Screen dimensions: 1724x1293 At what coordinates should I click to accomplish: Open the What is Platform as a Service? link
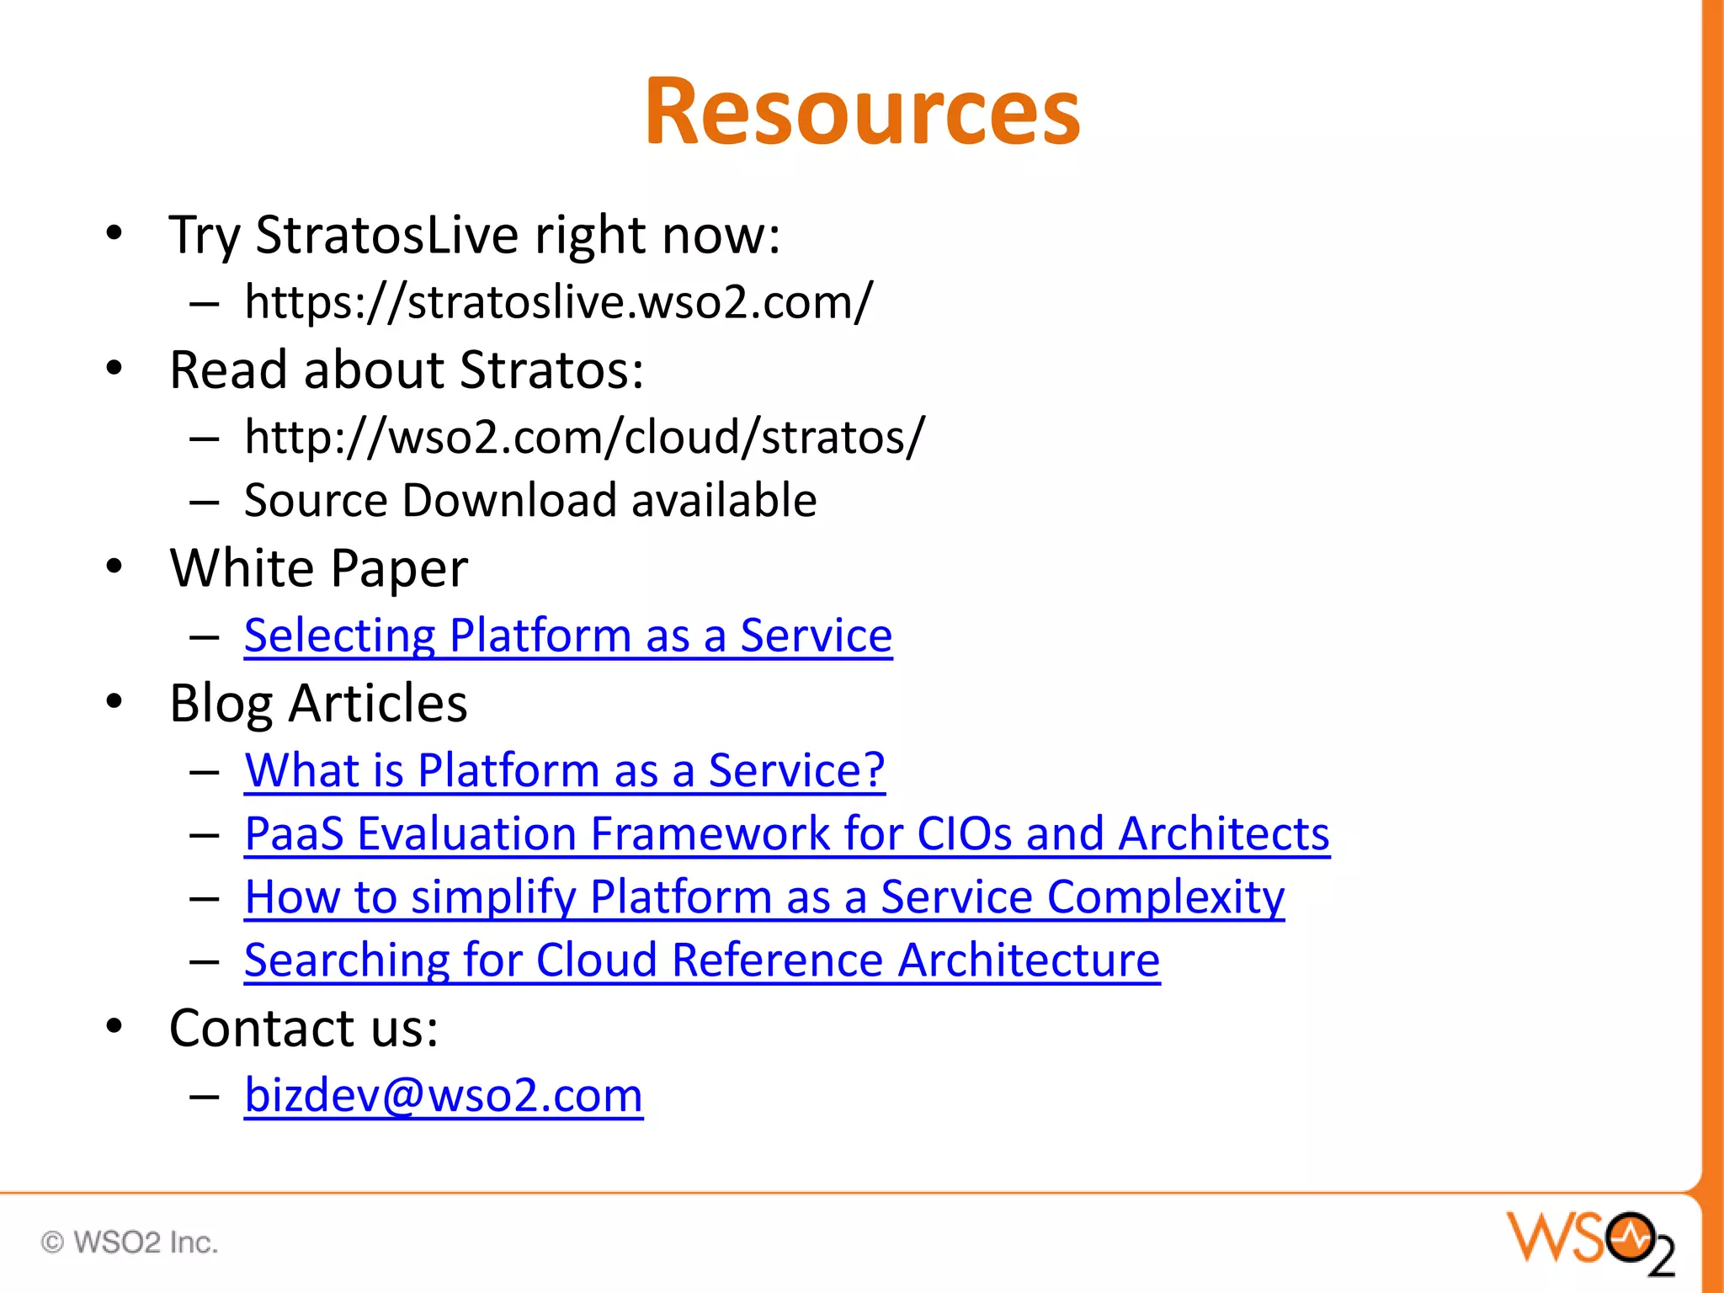(565, 770)
